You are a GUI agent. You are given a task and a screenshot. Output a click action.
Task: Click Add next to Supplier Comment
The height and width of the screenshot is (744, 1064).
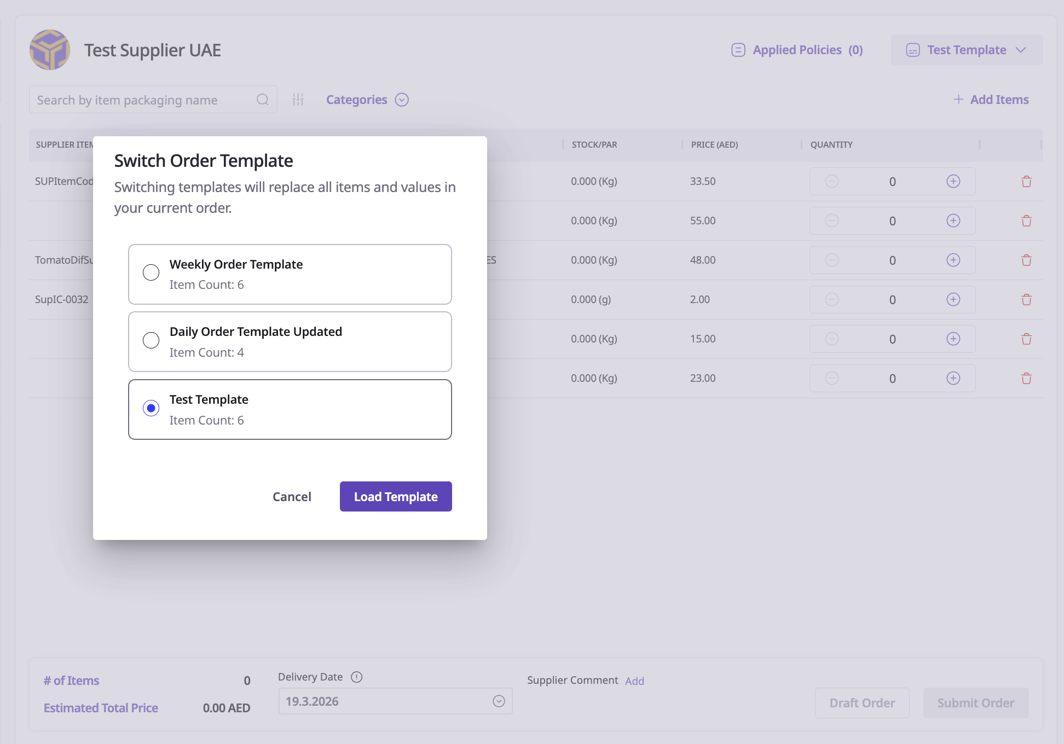(634, 681)
